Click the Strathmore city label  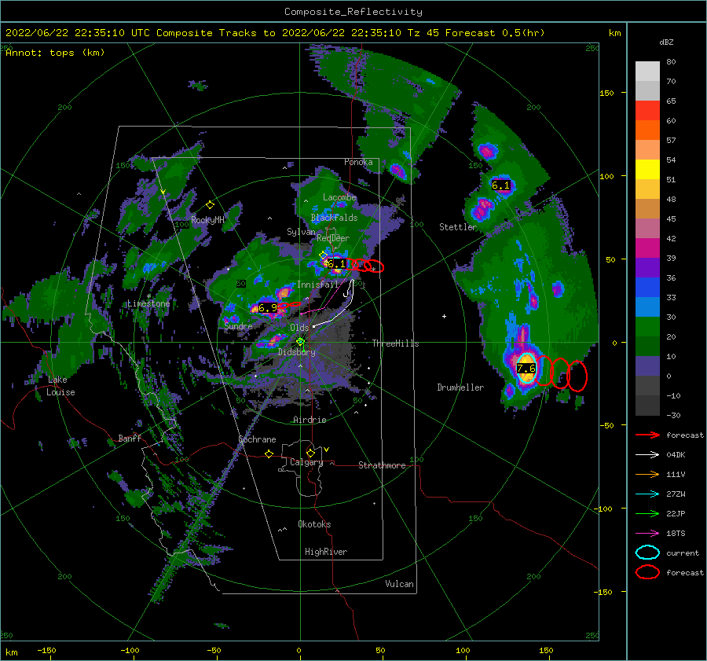[x=382, y=465]
